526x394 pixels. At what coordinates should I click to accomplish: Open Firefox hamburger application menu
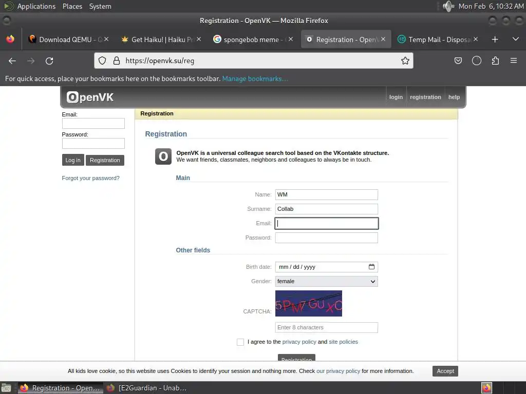(x=514, y=61)
